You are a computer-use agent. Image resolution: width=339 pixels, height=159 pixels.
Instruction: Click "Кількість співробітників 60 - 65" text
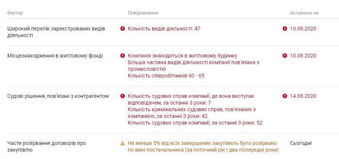(x=166, y=76)
